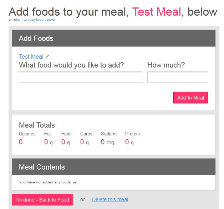Click the Carbs total value
Screen dimensions: 224x209
[x=85, y=142]
